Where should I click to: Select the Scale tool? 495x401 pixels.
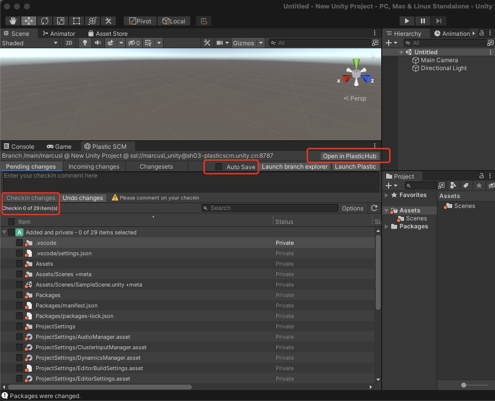click(60, 21)
